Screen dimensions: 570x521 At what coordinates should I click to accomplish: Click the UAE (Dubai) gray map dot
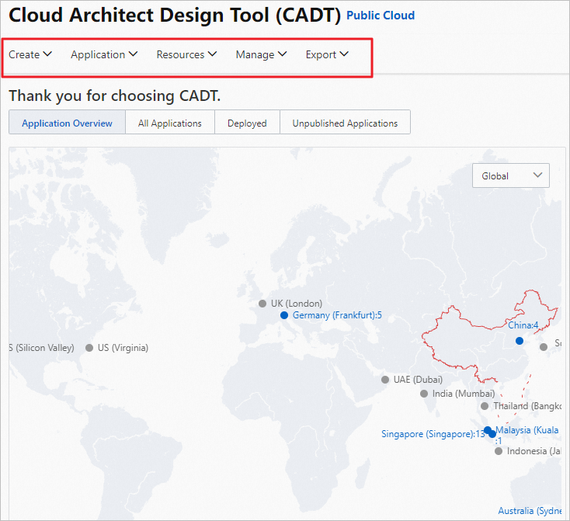tap(385, 380)
